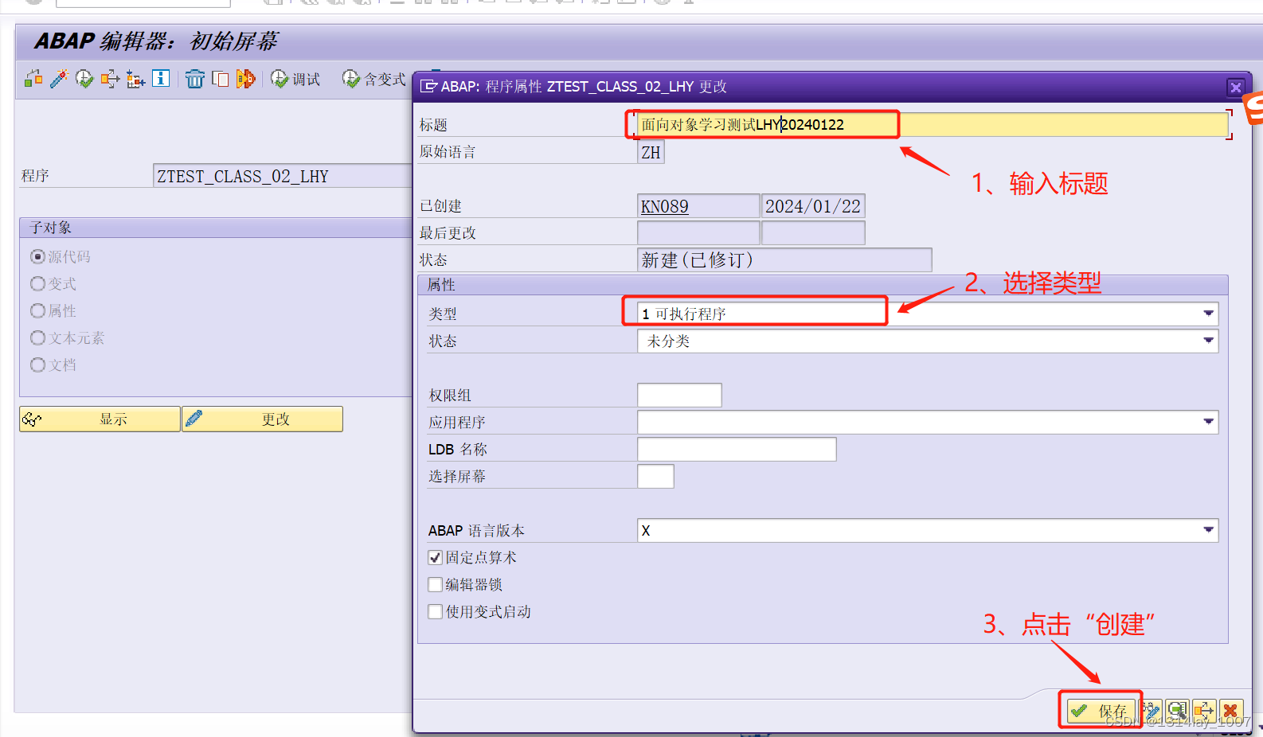Click the orange rename icon

[246, 78]
